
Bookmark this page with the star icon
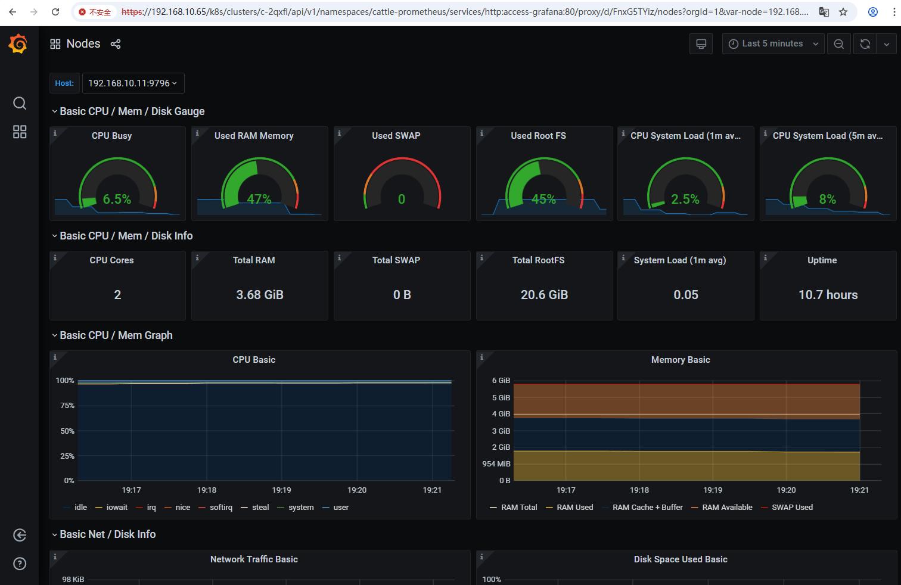(843, 12)
